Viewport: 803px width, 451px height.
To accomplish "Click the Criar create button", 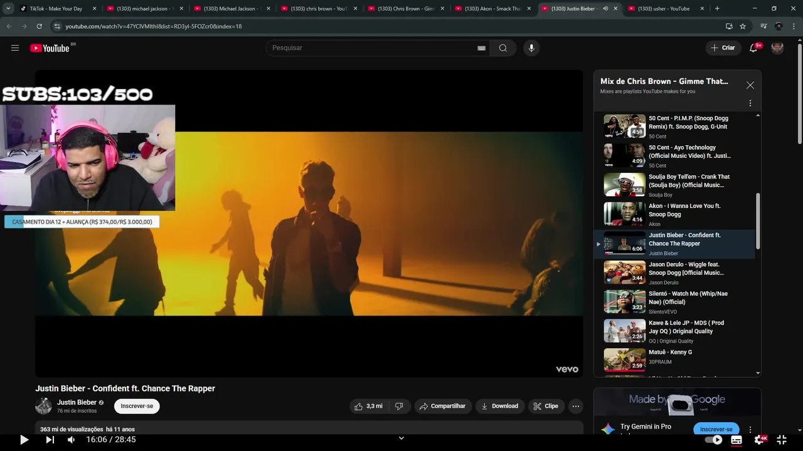I will pos(723,48).
